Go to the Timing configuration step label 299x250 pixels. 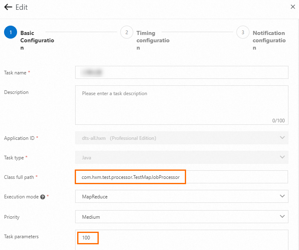(x=152, y=40)
